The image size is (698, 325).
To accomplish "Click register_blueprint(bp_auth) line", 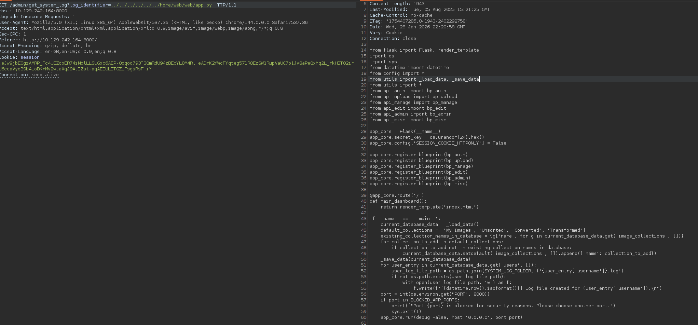I will coord(419,155).
